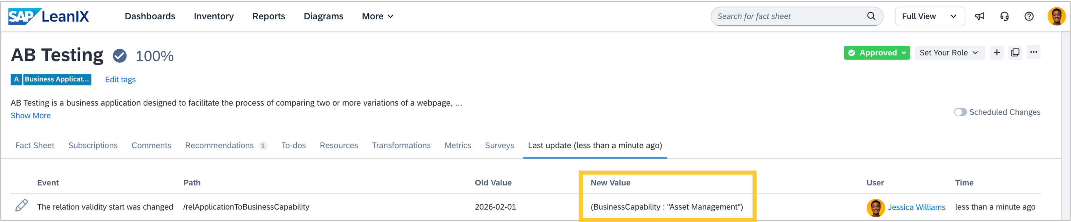Click the plus add icon

pyautogui.click(x=997, y=53)
